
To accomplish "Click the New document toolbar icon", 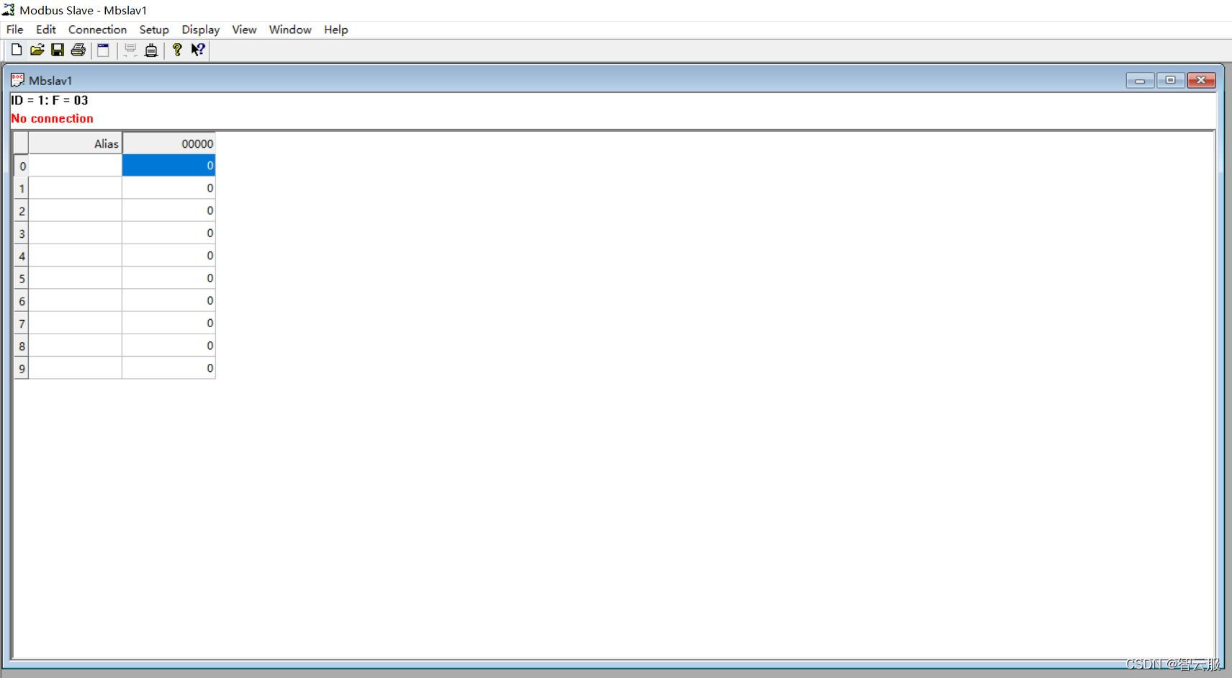I will click(x=16, y=50).
